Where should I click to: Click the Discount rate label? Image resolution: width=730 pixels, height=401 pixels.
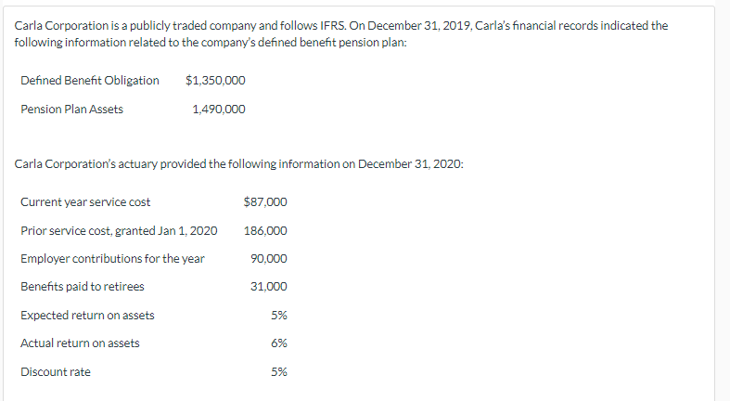coord(56,372)
